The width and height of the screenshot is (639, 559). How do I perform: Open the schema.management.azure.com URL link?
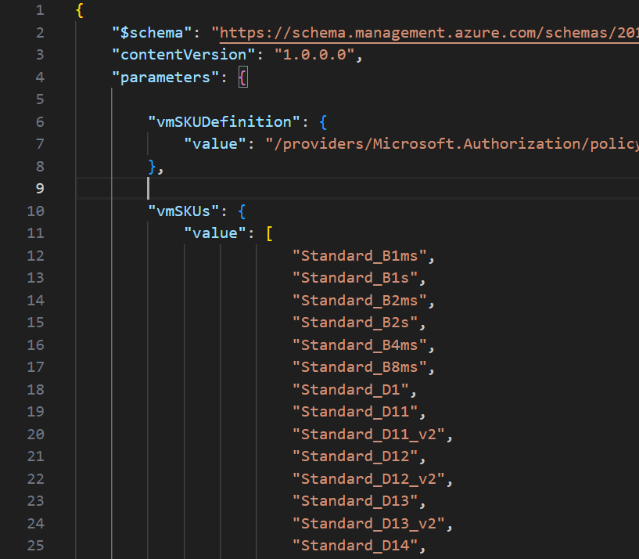pos(429,33)
